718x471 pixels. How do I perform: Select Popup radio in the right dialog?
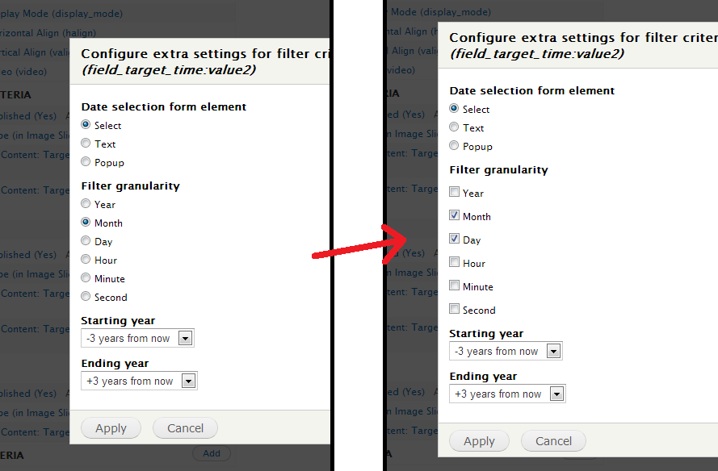[x=454, y=145]
